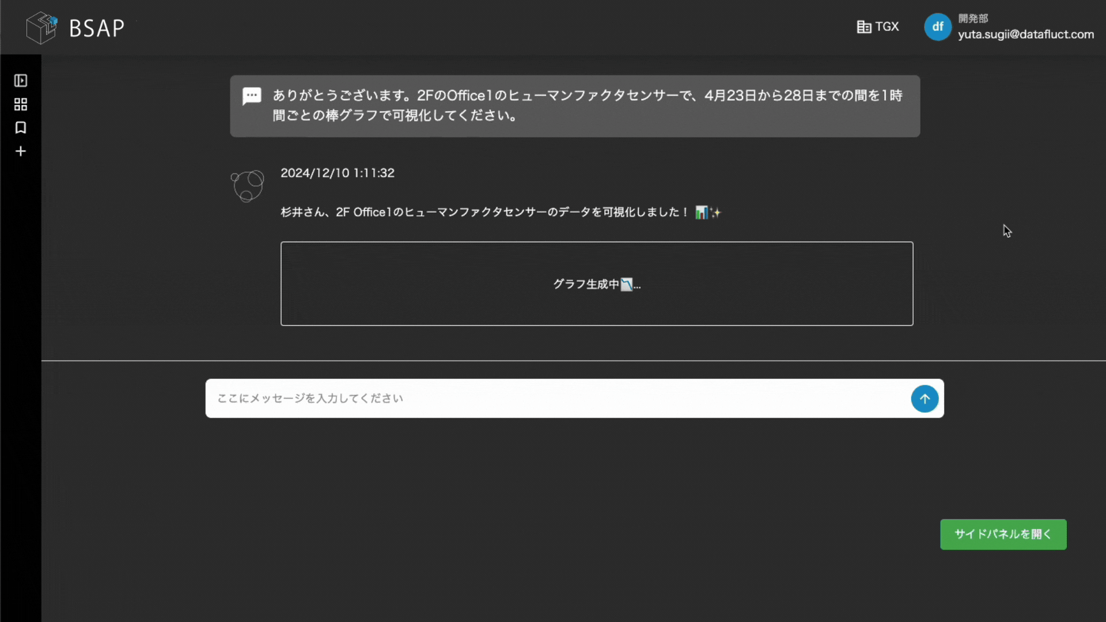Click the グラフ生成中 graph placeholder box
The width and height of the screenshot is (1106, 622).
click(x=597, y=284)
